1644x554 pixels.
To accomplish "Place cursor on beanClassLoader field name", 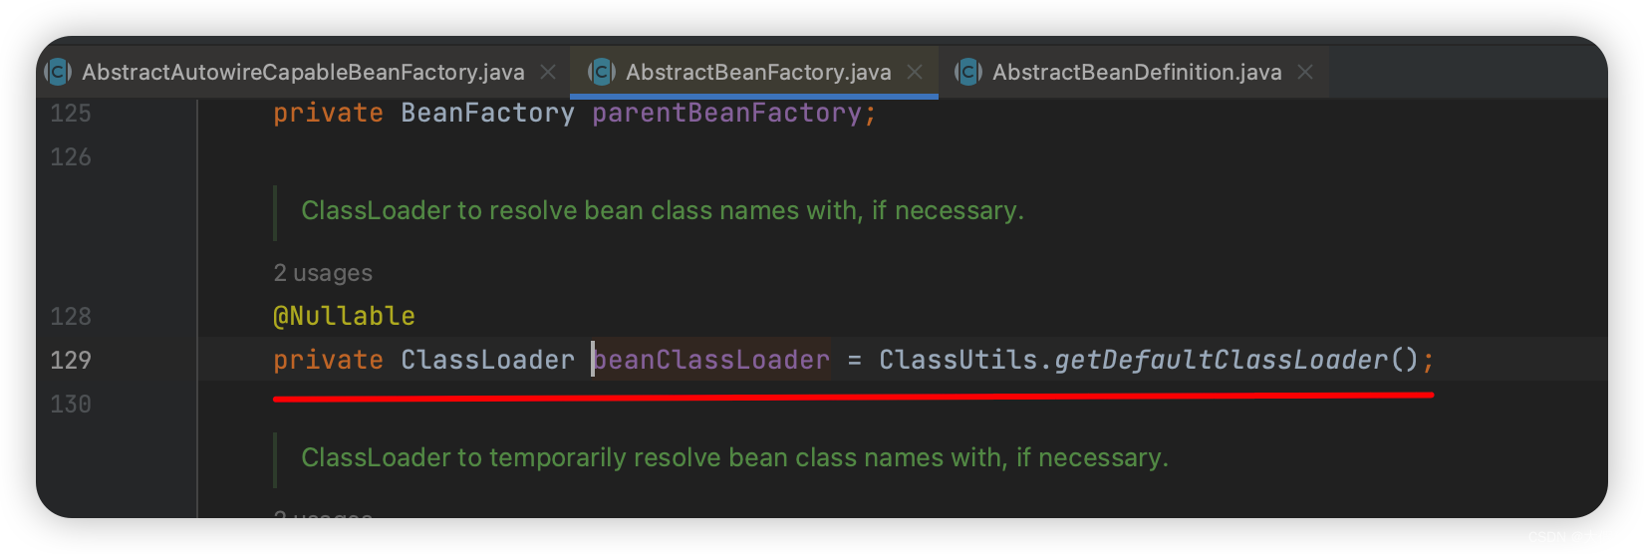I will click(x=711, y=360).
